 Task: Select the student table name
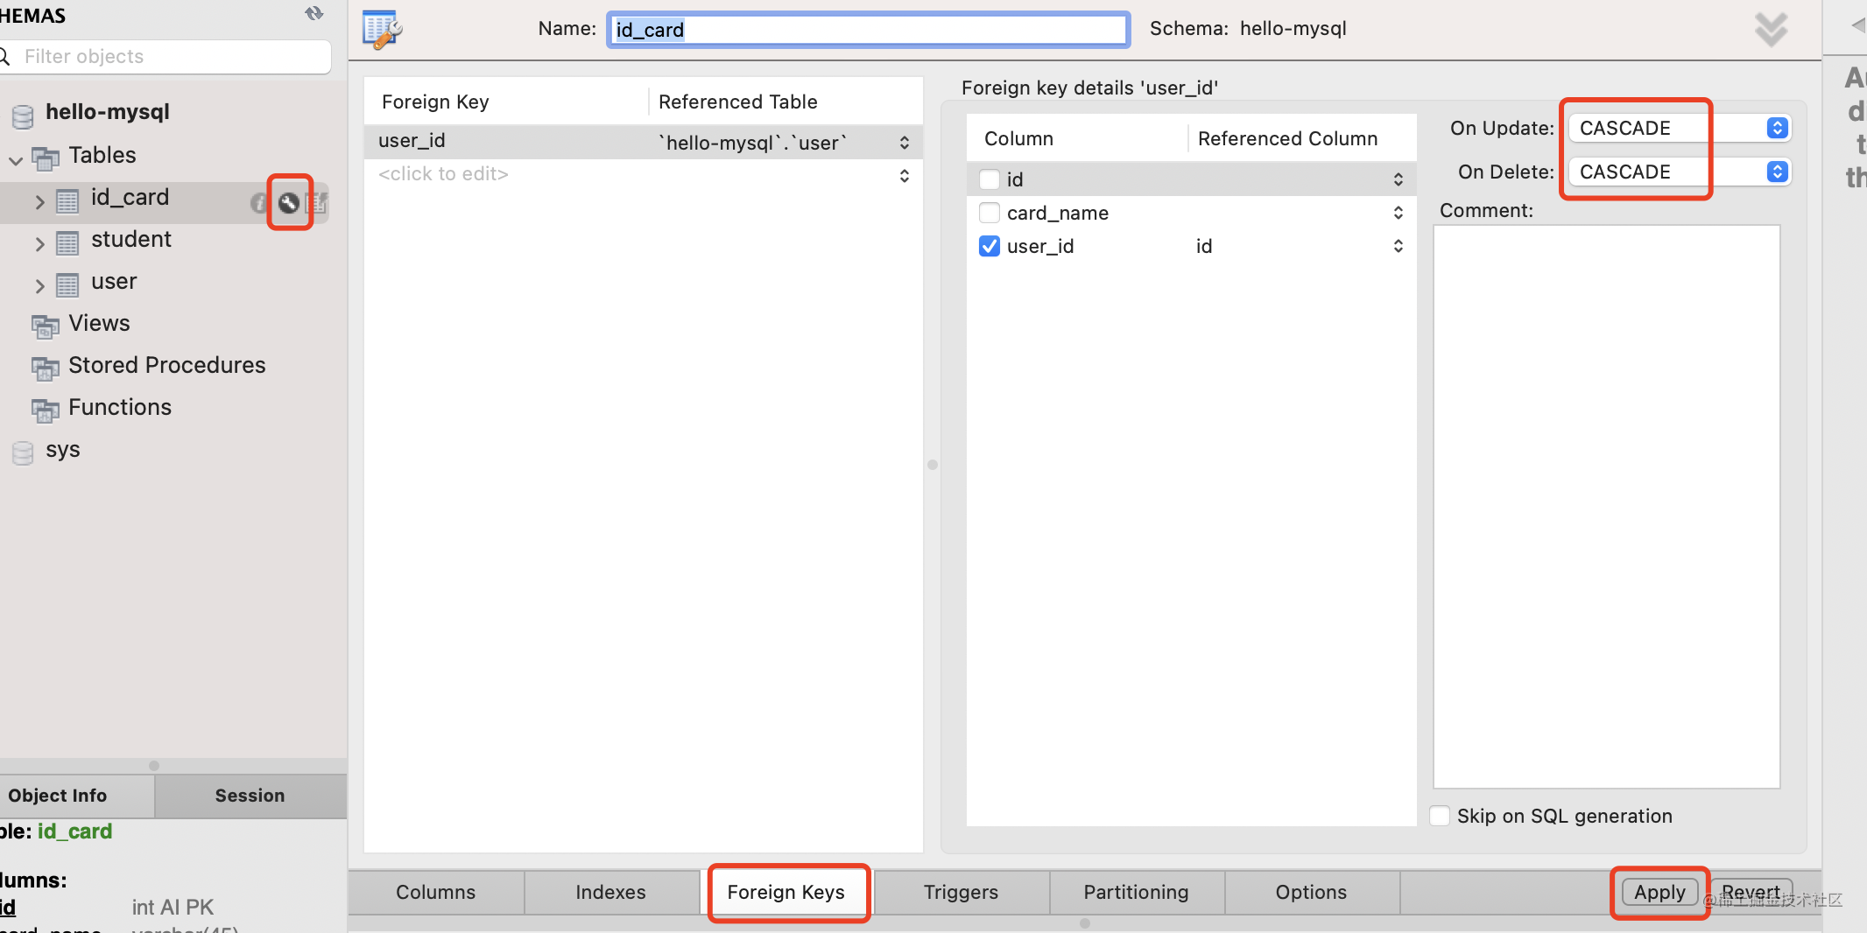click(131, 239)
